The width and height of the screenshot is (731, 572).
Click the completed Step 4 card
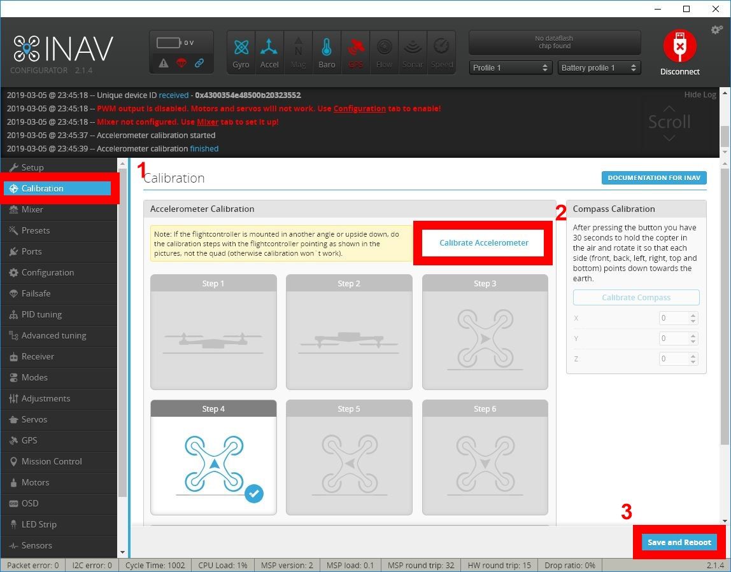point(213,457)
